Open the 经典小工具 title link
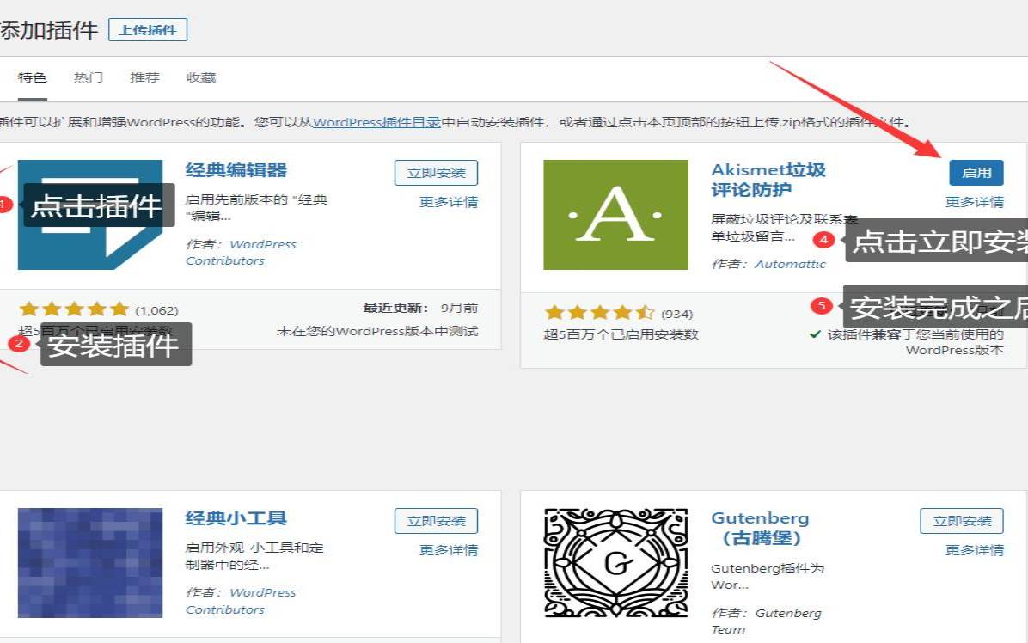 pyautogui.click(x=236, y=518)
